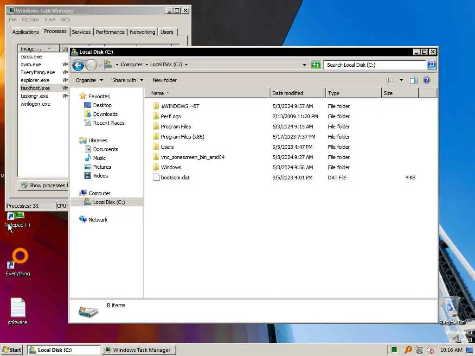Expand the address bar history dropdown

click(304, 65)
